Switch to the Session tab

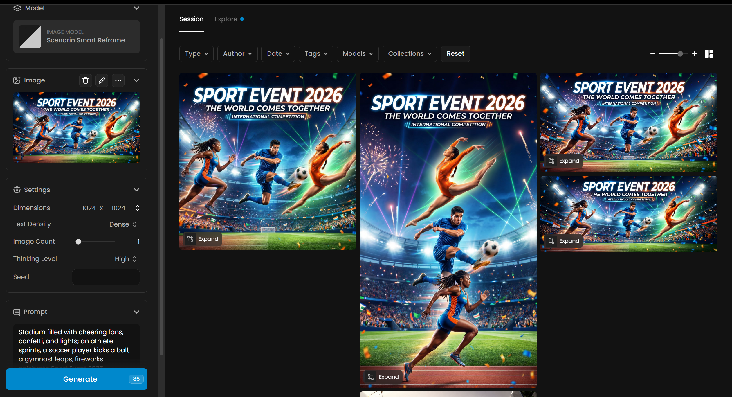[192, 19]
